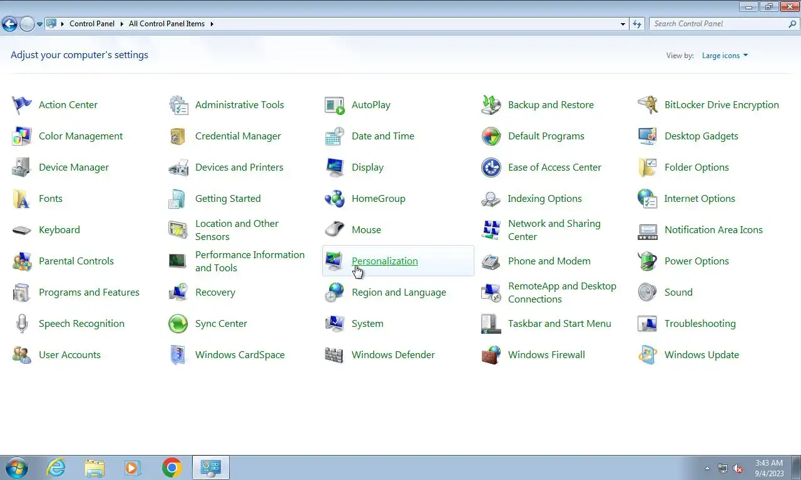Expand the address bar history dropdown arrow

pyautogui.click(x=623, y=24)
